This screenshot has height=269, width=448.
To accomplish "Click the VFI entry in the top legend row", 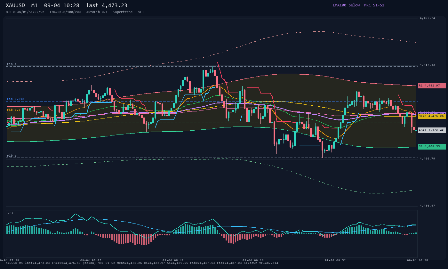I will coord(141,12).
